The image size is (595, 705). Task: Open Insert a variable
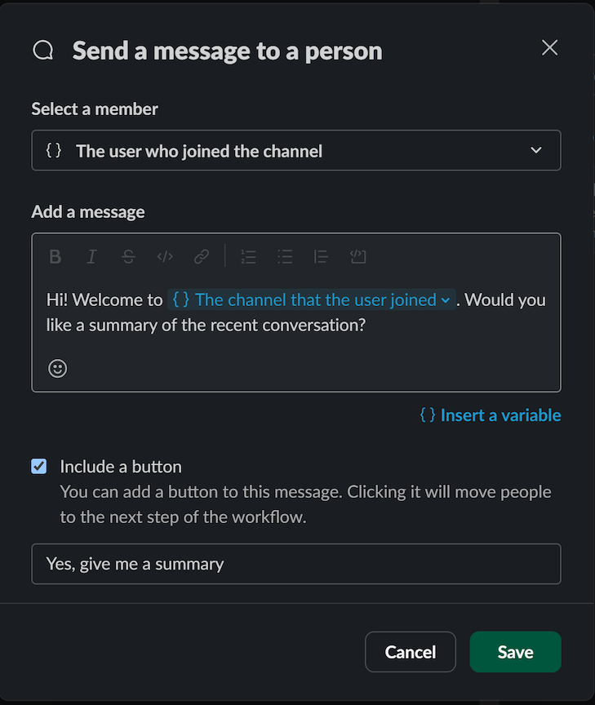pos(490,415)
